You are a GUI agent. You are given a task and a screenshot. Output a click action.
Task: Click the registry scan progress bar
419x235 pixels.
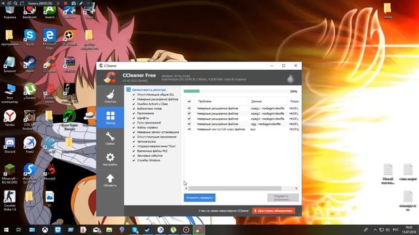(x=236, y=91)
